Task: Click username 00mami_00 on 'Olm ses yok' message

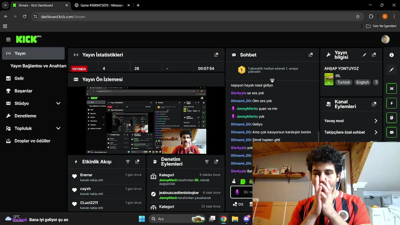Action: point(241,101)
